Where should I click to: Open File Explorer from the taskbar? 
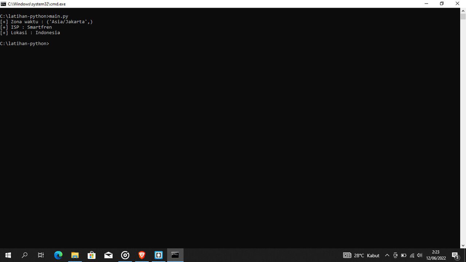pos(75,255)
